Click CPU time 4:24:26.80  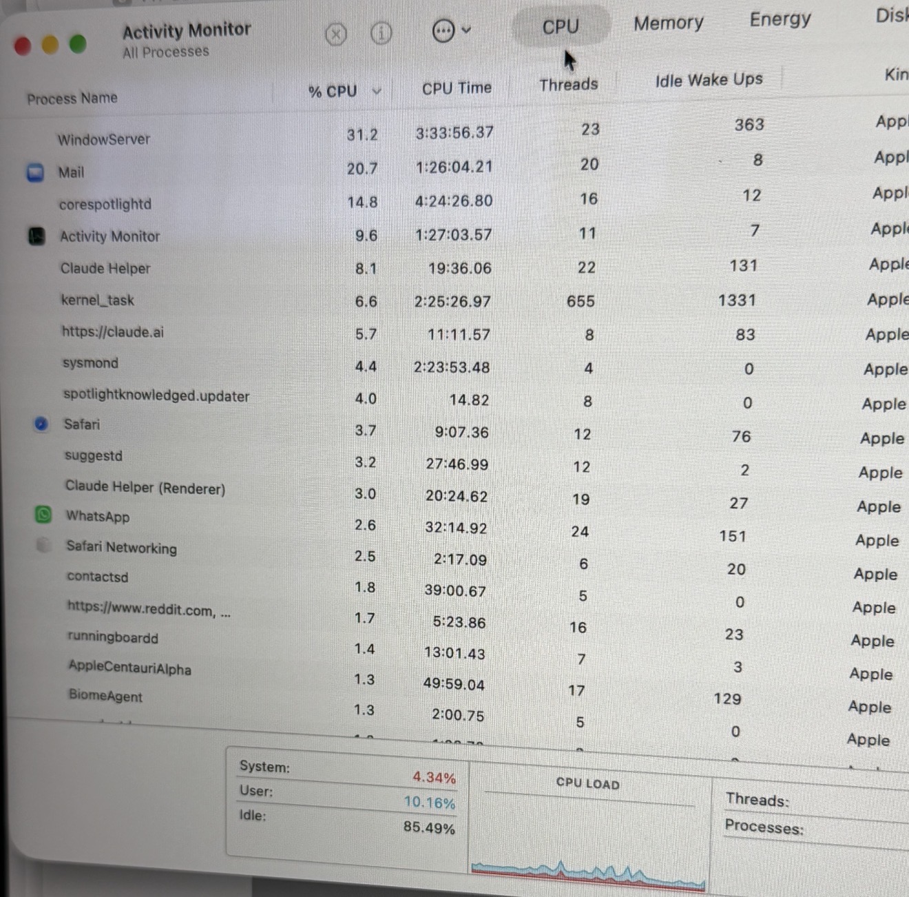[454, 201]
